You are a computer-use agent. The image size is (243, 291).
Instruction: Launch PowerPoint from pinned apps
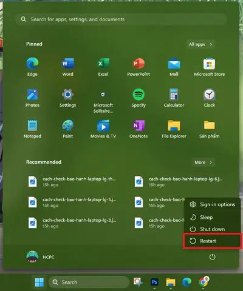pyautogui.click(x=139, y=67)
